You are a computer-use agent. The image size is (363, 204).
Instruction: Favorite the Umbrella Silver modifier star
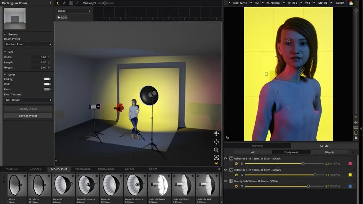point(193,176)
